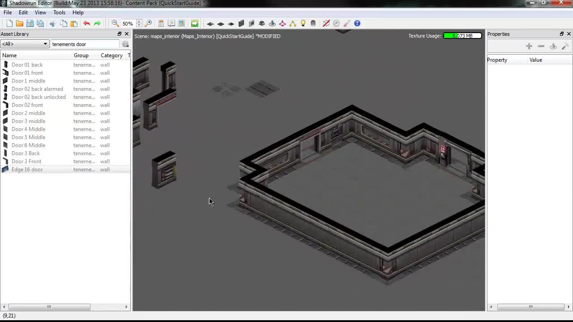Open the Tools menu
Image resolution: width=573 pixels, height=322 pixels.
[x=59, y=13]
